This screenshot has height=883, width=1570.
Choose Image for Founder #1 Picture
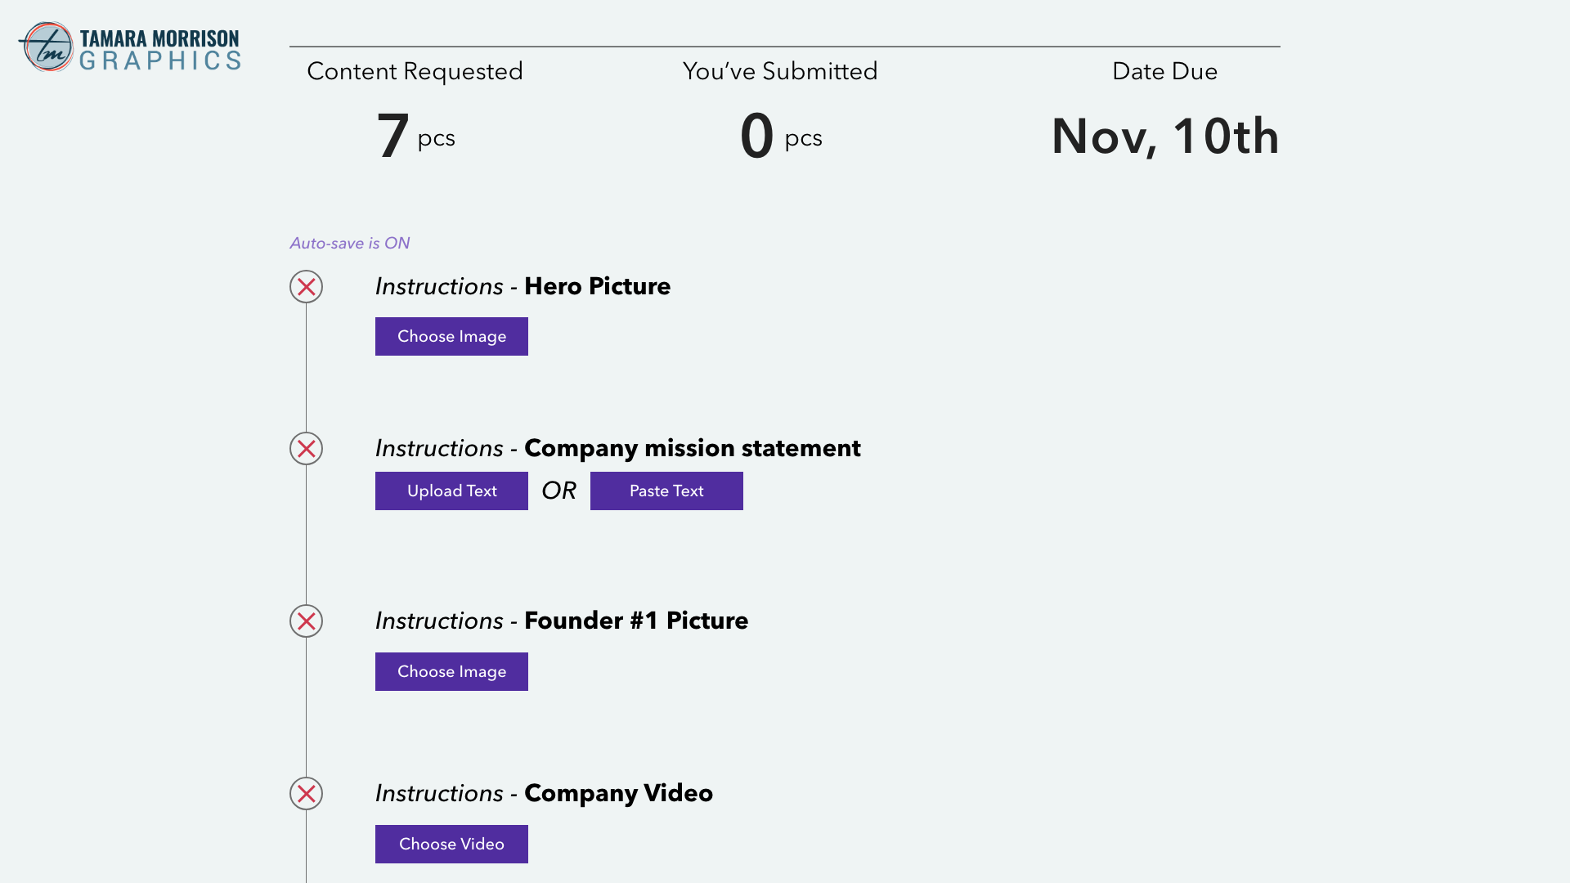point(451,672)
